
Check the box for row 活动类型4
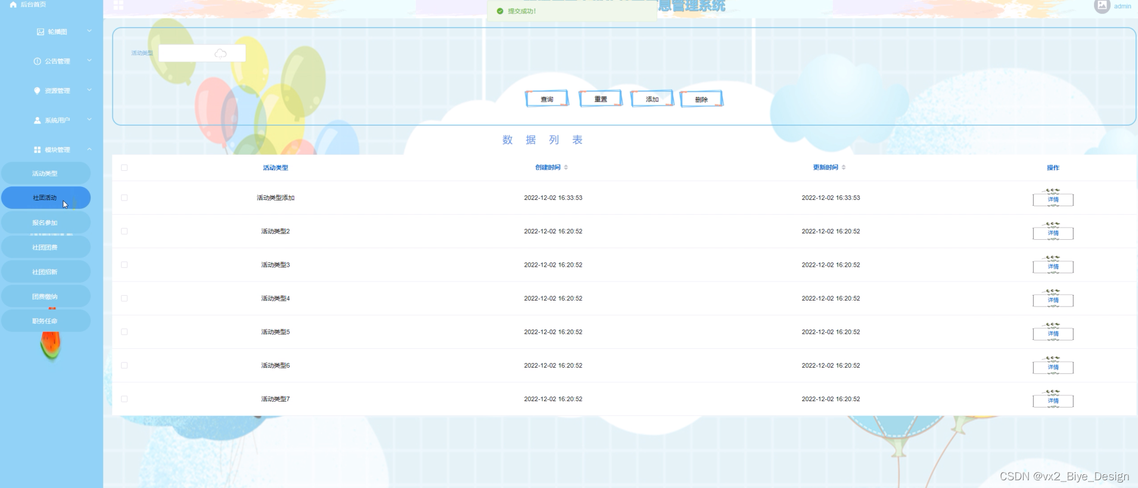coord(124,298)
